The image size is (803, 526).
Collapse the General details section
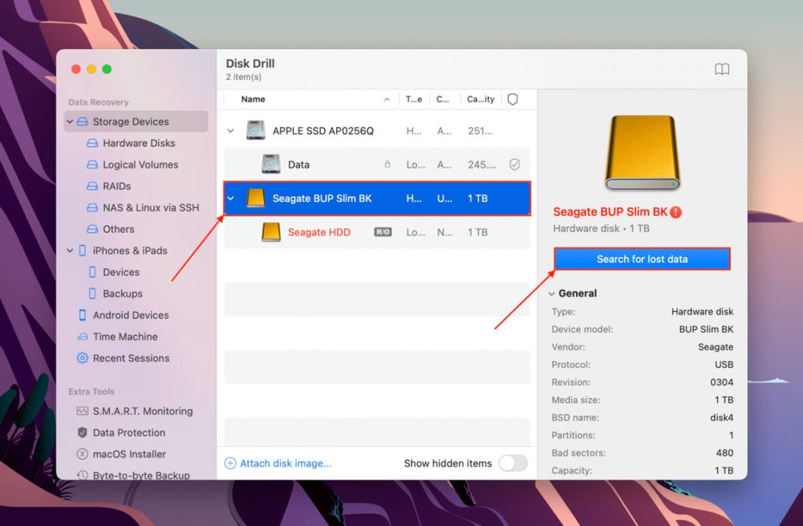point(553,293)
